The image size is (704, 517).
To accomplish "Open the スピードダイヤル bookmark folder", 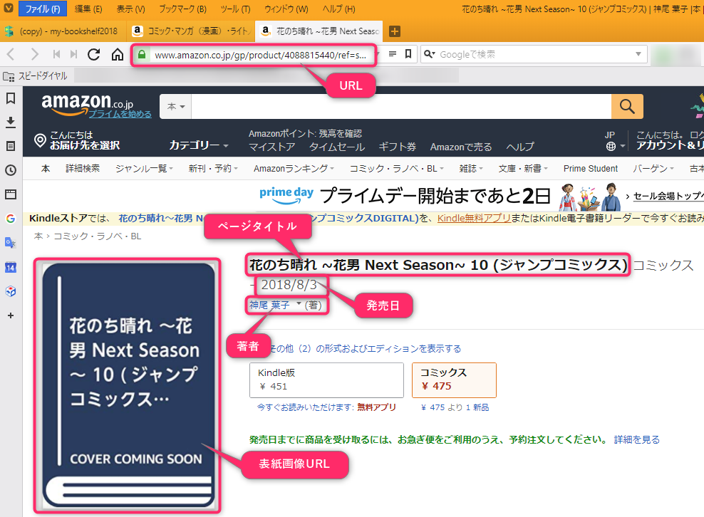I will [x=35, y=76].
